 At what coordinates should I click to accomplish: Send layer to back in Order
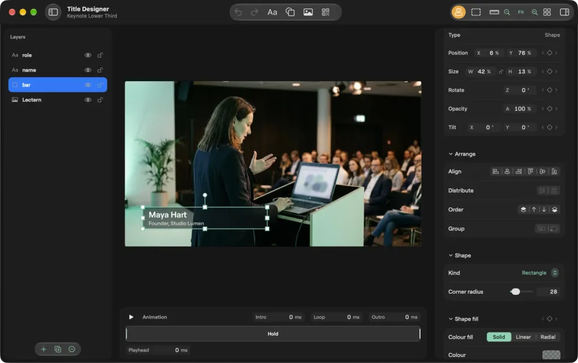[554, 210]
